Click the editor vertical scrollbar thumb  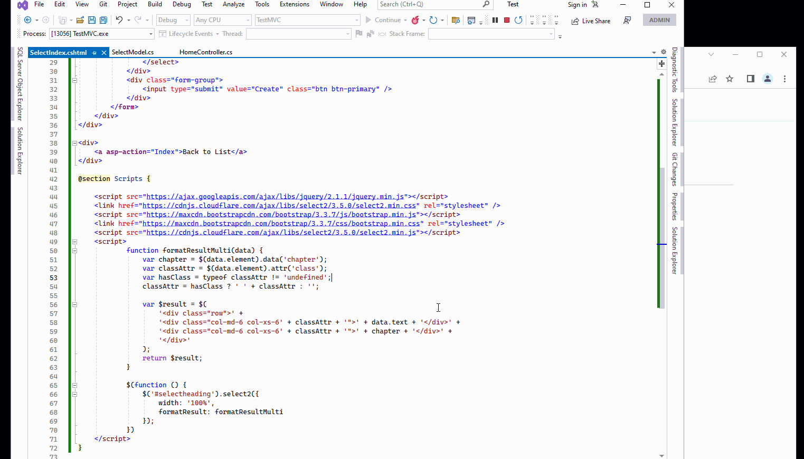pyautogui.click(x=661, y=237)
